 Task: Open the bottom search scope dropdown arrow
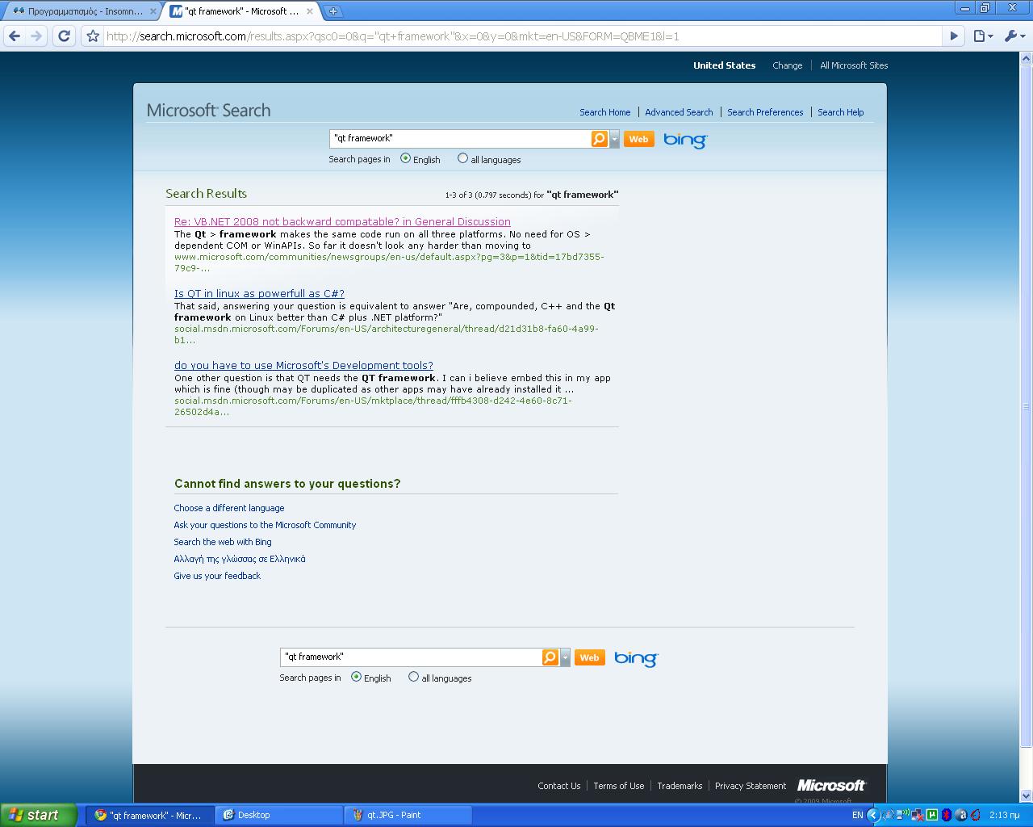[565, 657]
